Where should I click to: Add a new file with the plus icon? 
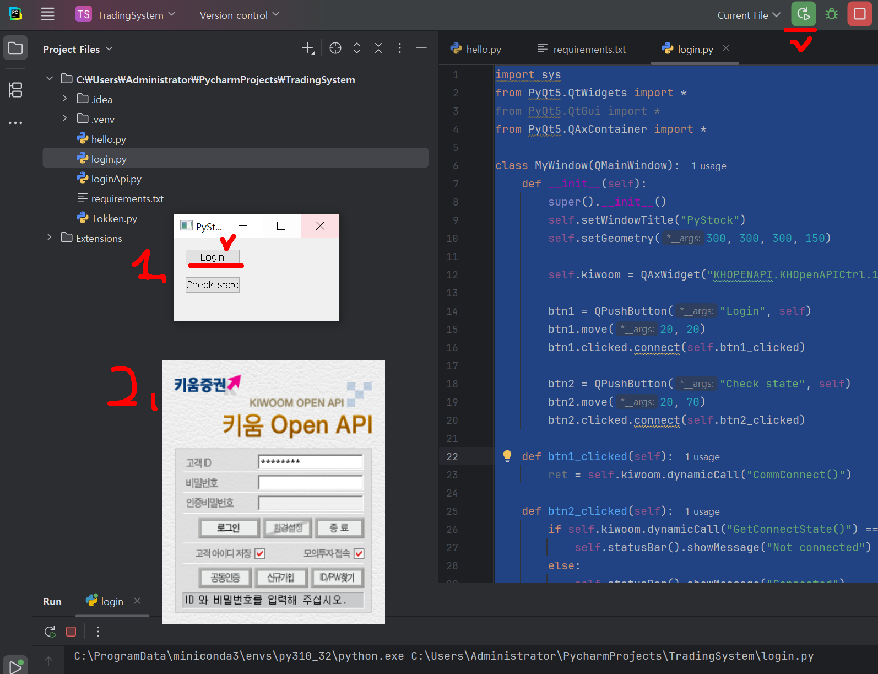(308, 48)
